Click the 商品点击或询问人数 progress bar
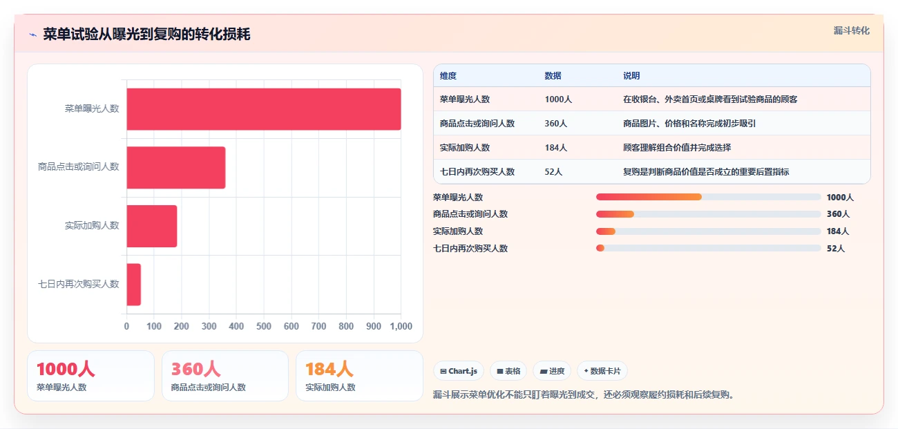This screenshot has height=429, width=898. pos(709,214)
